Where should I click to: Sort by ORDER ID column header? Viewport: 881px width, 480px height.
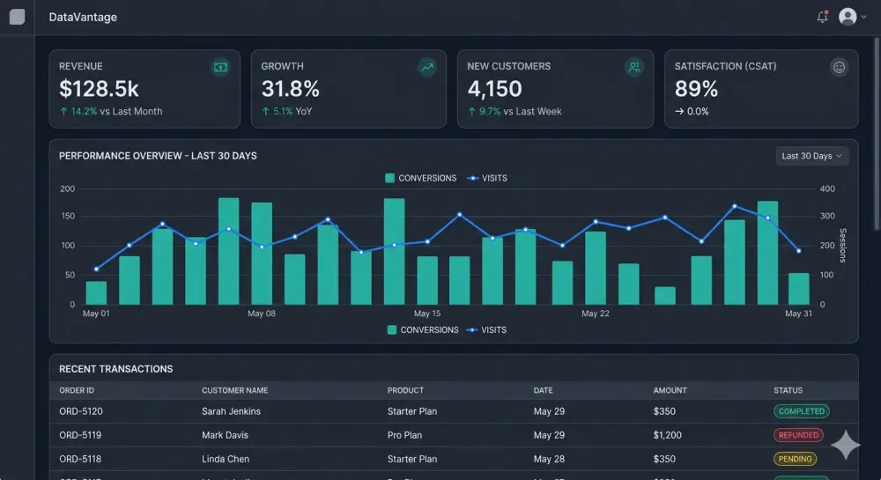click(77, 390)
